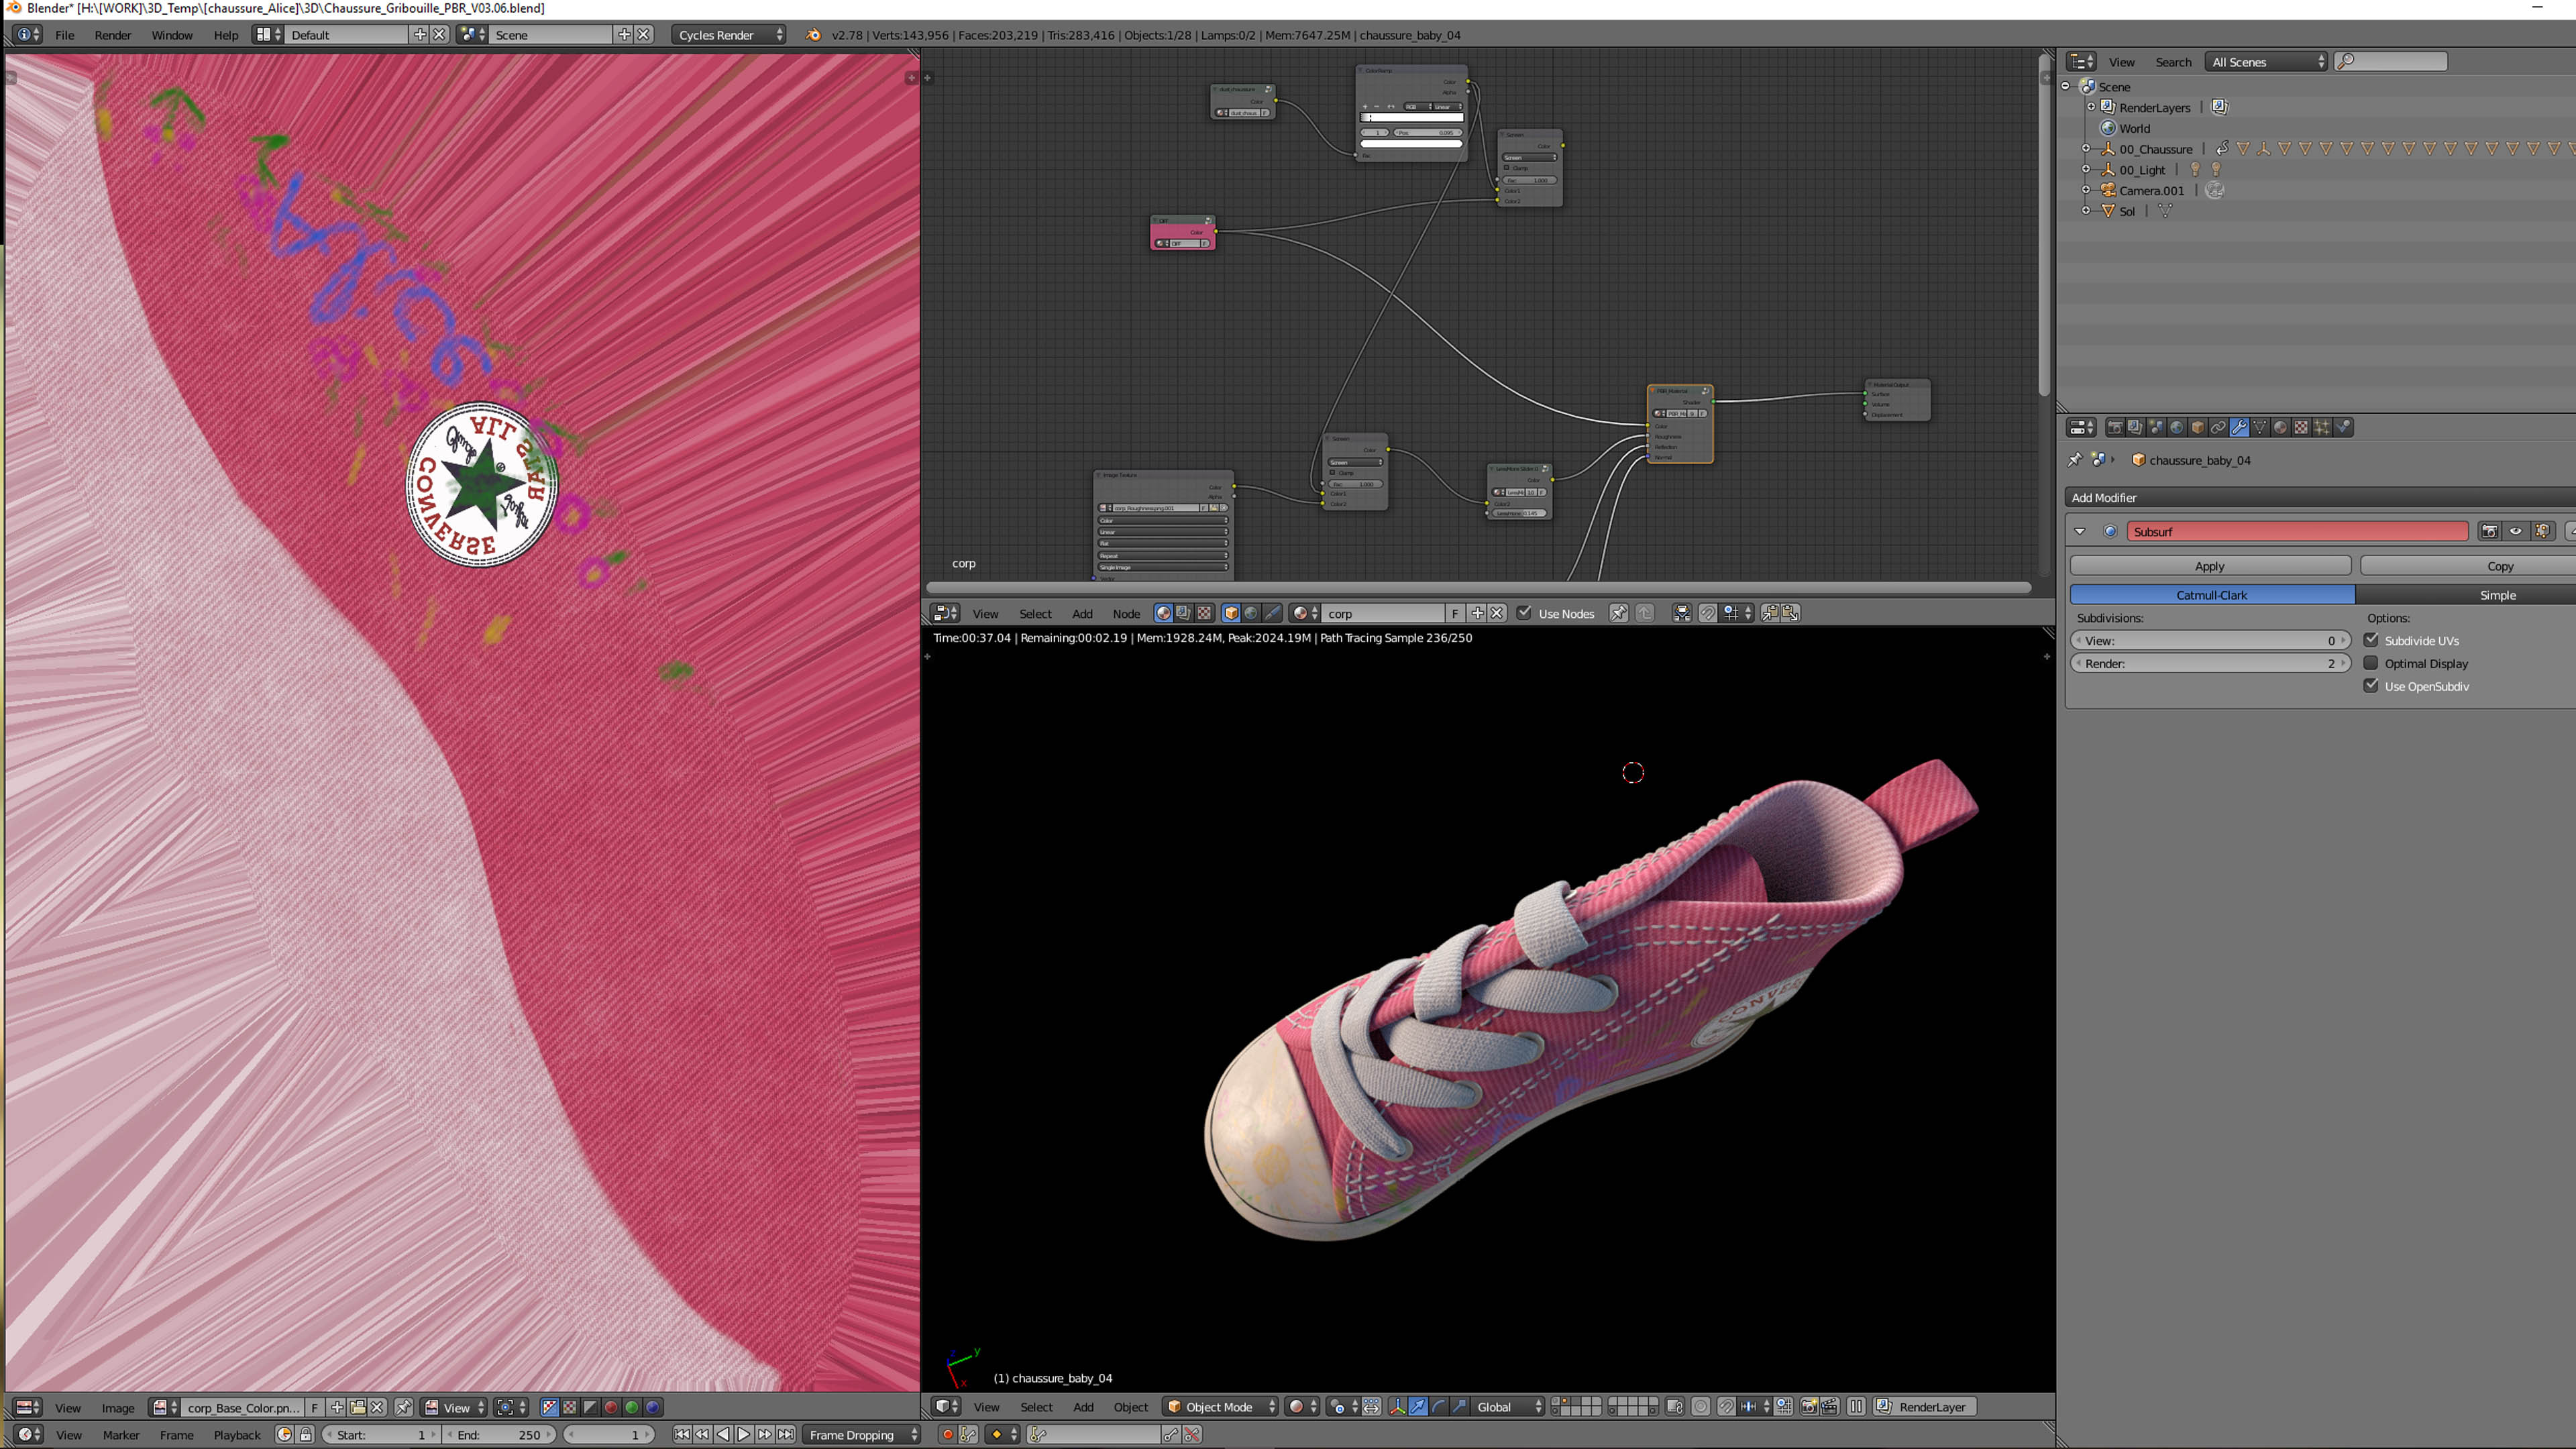Select Simple subdivision type
Screen dimensions: 2576x1449
[2466, 594]
